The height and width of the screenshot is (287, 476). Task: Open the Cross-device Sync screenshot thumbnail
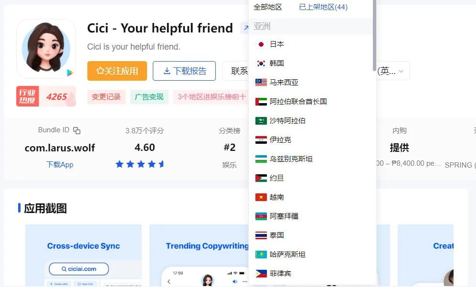[x=84, y=255]
